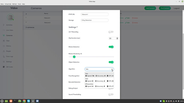Image resolution: width=184 pixels, height=103 pixels.
Task: Click the Find Camera button
Action: click(x=165, y=8)
